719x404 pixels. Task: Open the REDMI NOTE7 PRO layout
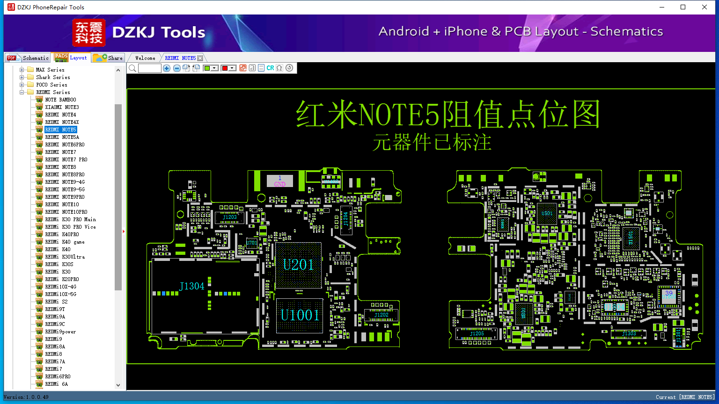point(66,159)
